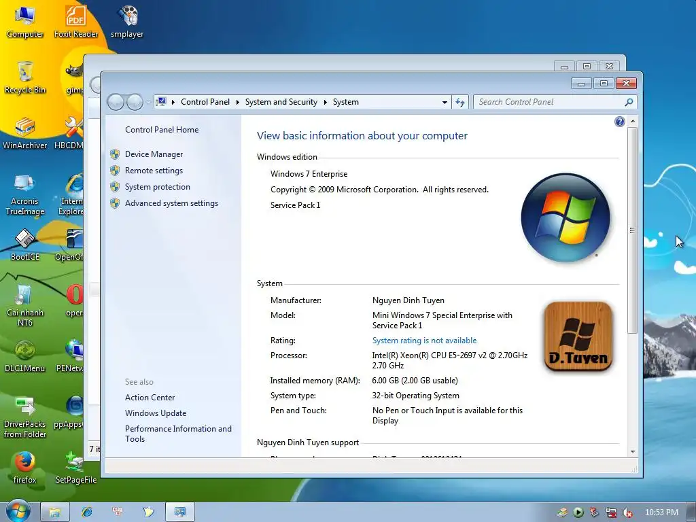Click the Intel(R) Xeon(R) processor text
This screenshot has height=522, width=696.
pyautogui.click(x=450, y=360)
